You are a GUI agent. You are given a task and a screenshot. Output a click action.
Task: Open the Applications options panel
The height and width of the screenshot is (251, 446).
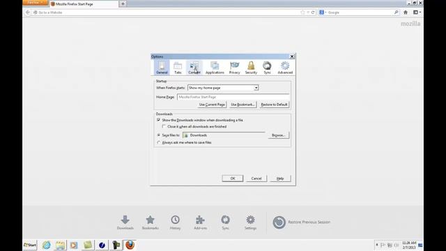(x=215, y=68)
